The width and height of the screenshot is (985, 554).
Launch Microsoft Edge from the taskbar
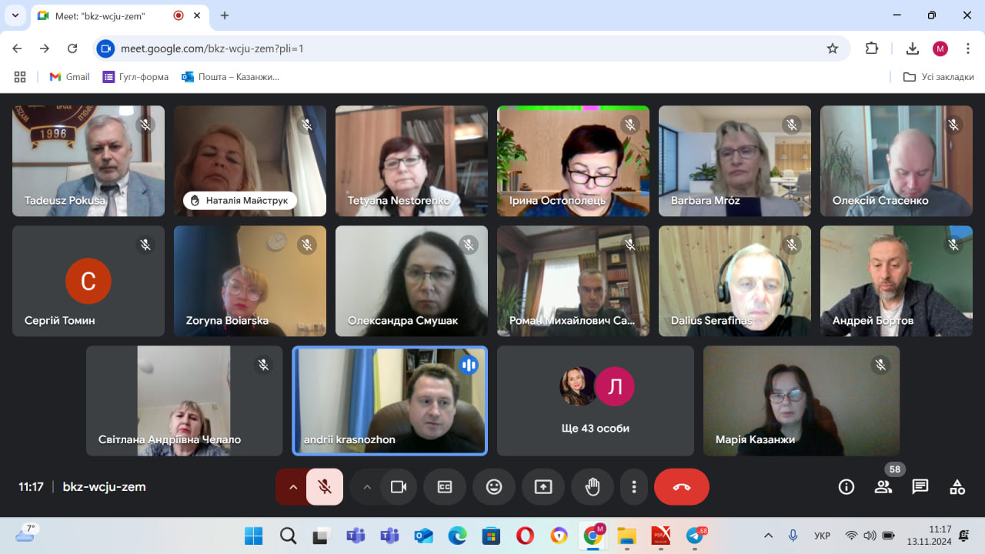457,536
